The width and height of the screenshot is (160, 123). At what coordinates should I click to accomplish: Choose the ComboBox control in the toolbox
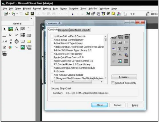pyautogui.click(x=23, y=35)
